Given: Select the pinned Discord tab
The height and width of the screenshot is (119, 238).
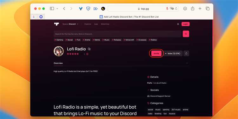Looking at the screenshot, I should [x=41, y=17].
